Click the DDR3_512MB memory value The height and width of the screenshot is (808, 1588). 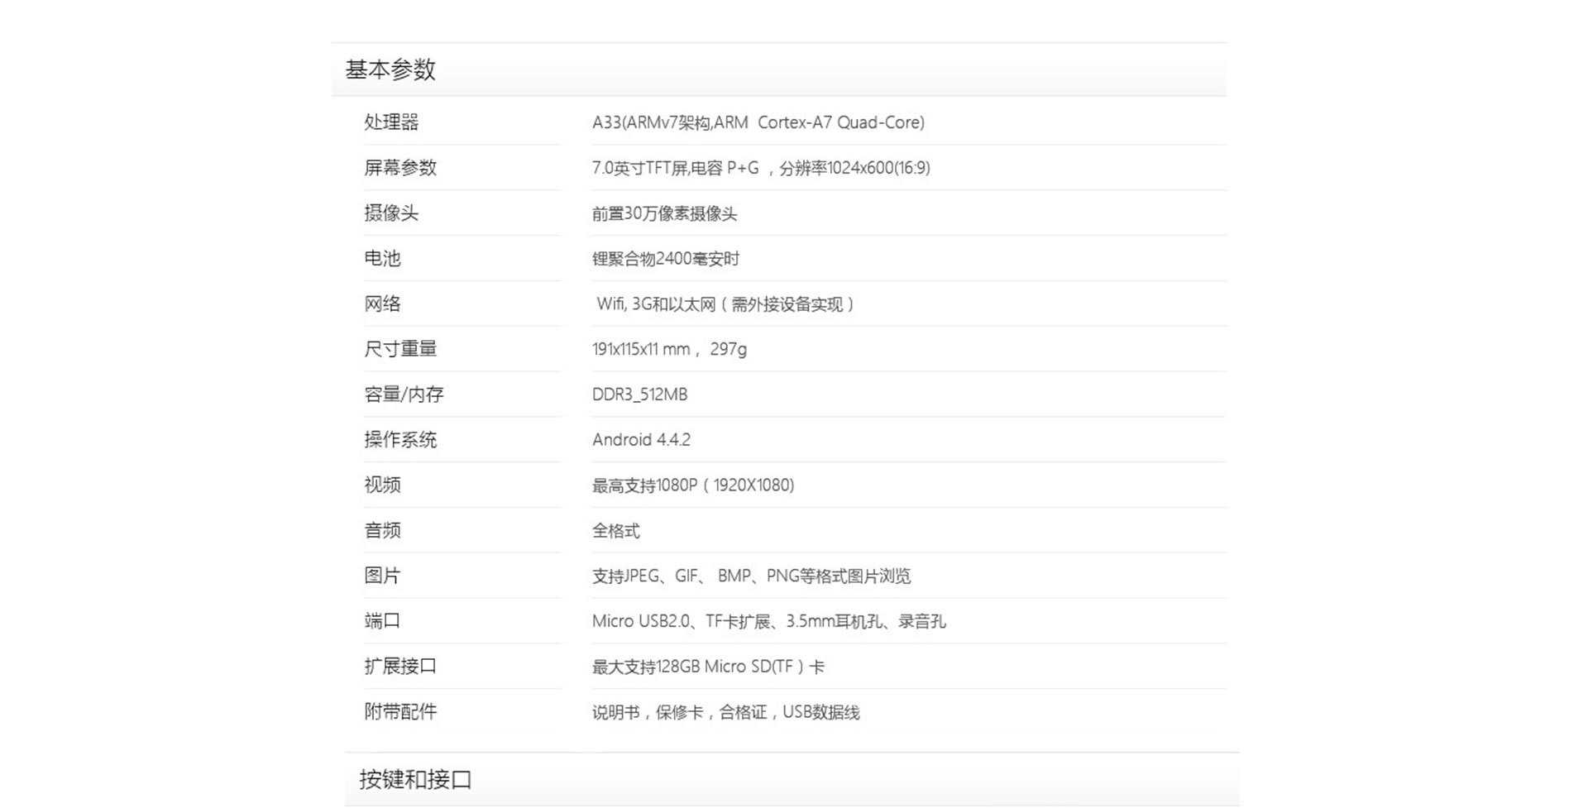point(639,394)
